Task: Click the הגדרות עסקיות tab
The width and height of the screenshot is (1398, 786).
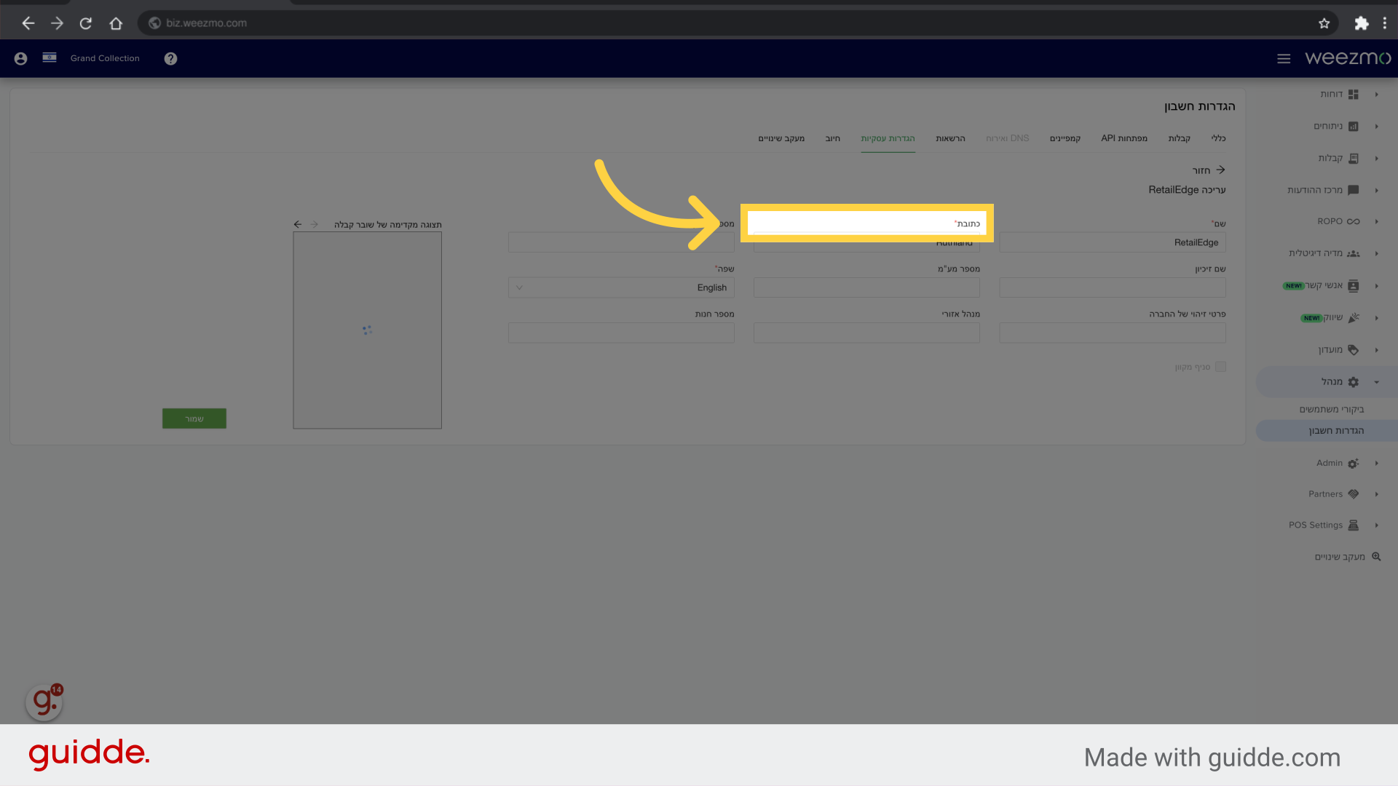Action: [x=887, y=138]
